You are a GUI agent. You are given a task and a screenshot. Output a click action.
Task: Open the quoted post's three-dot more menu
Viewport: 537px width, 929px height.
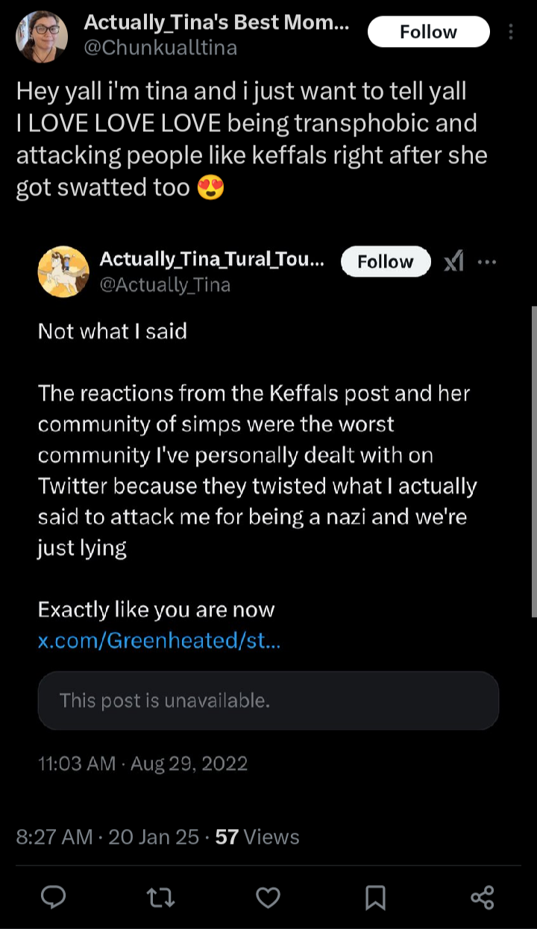[x=487, y=262]
